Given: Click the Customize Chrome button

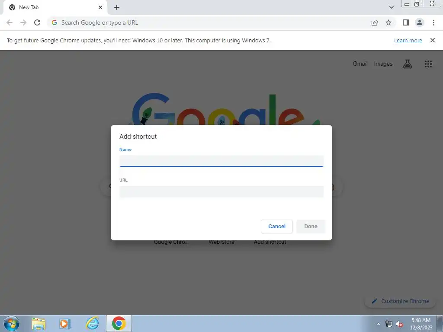Looking at the screenshot, I should [x=401, y=301].
